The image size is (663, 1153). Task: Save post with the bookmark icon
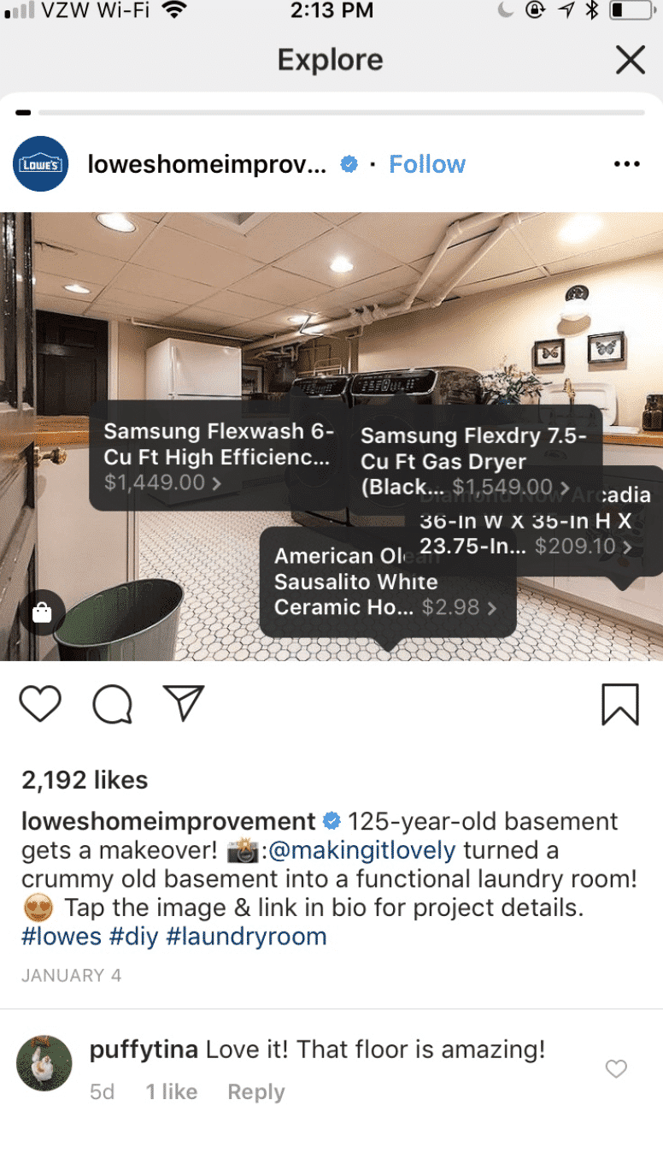620,705
